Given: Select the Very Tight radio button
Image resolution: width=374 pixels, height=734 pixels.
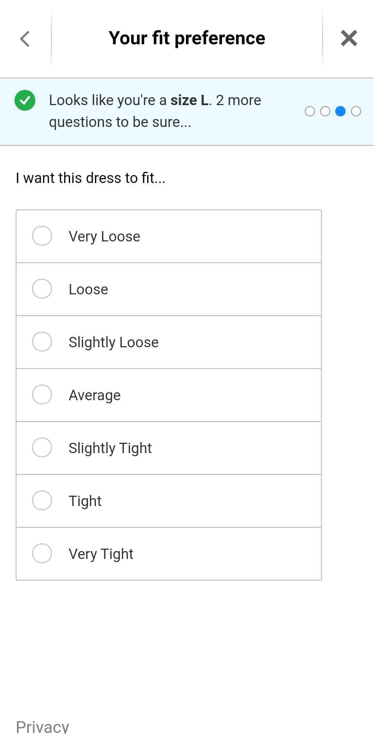Looking at the screenshot, I should pyautogui.click(x=42, y=553).
